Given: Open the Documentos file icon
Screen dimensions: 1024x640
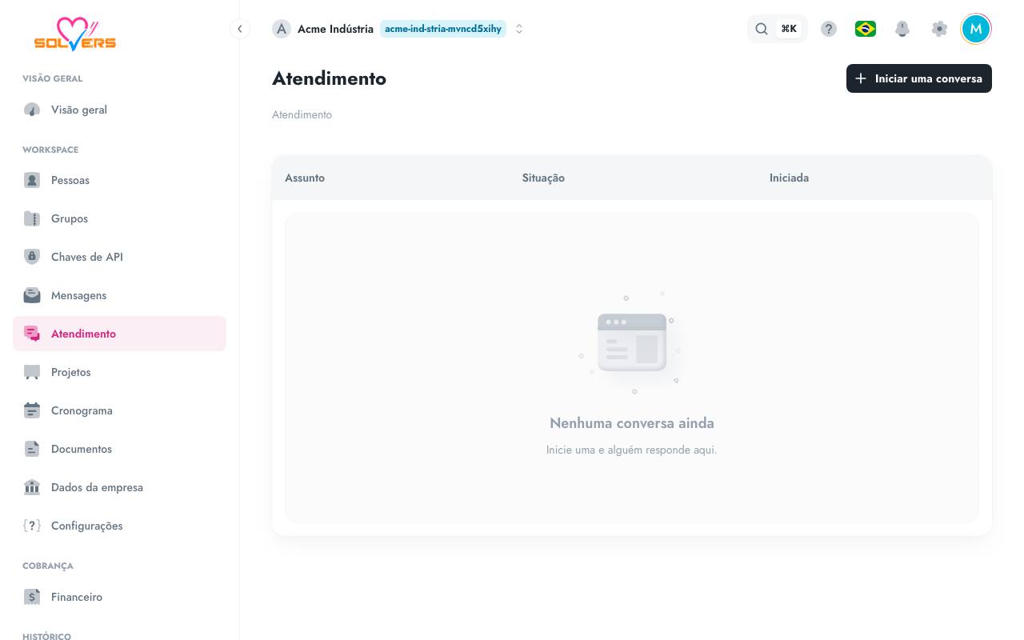Looking at the screenshot, I should point(32,449).
